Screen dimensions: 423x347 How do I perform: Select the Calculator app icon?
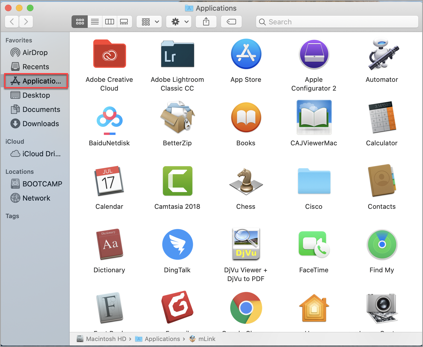(x=382, y=117)
